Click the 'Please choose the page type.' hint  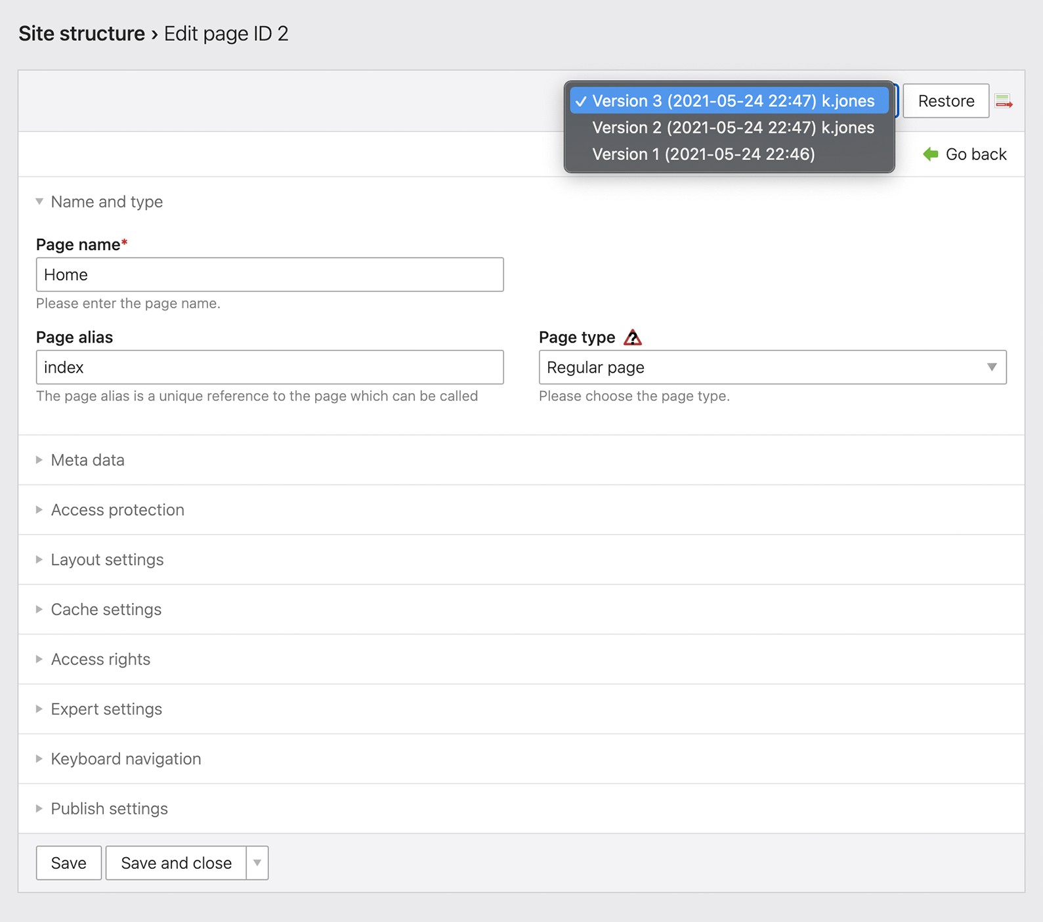tap(634, 396)
